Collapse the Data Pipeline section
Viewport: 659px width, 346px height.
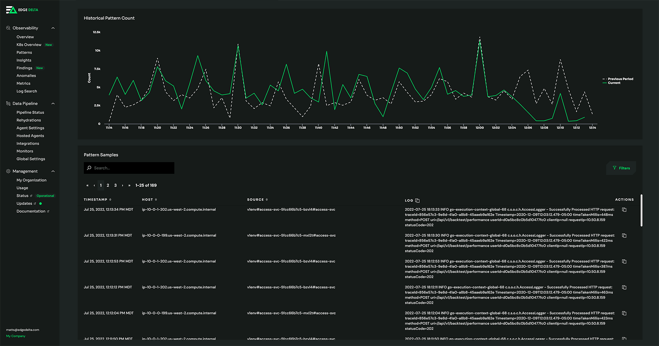coord(53,103)
